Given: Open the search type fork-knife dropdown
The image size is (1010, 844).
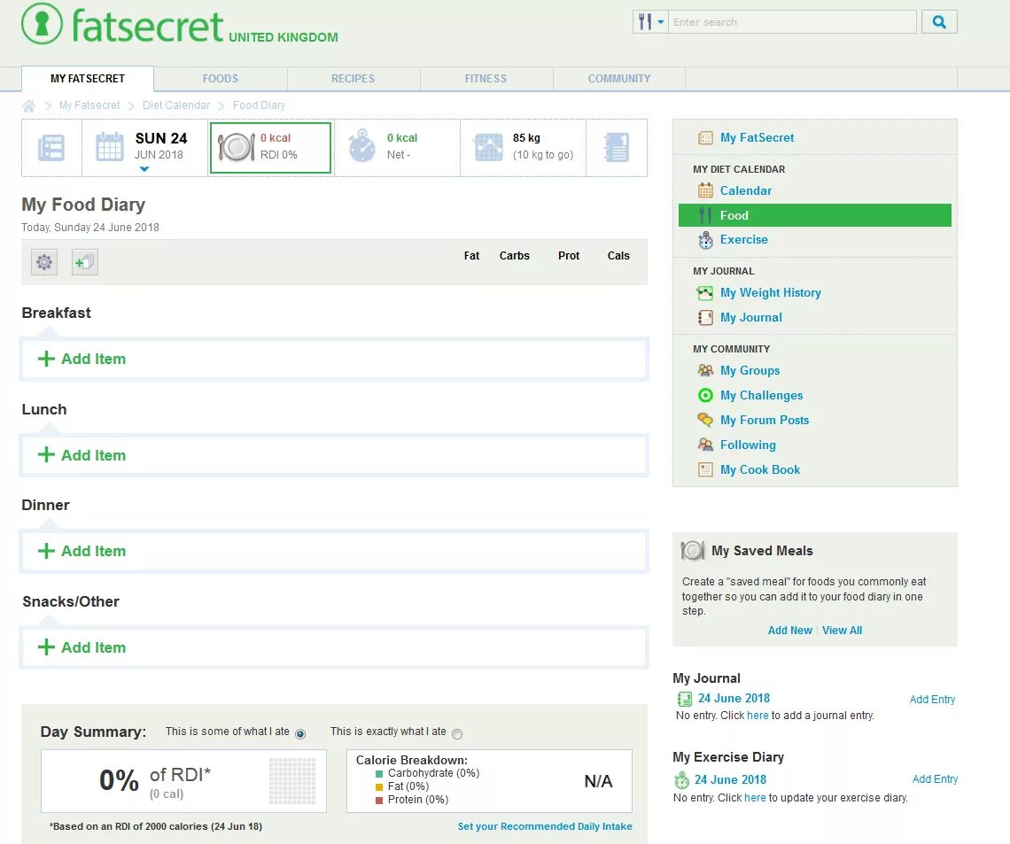Looking at the screenshot, I should pos(650,22).
